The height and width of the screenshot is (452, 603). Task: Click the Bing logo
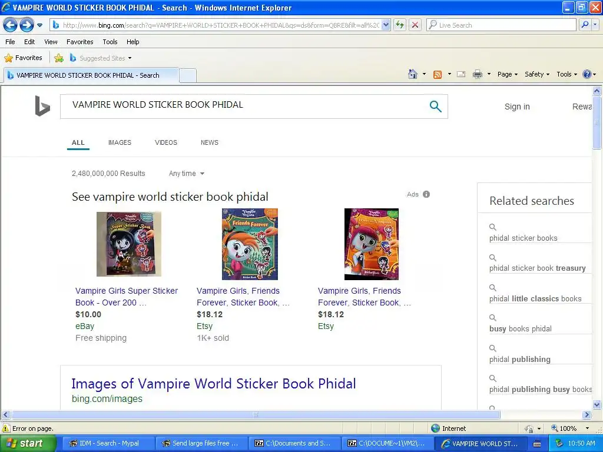pyautogui.click(x=42, y=106)
